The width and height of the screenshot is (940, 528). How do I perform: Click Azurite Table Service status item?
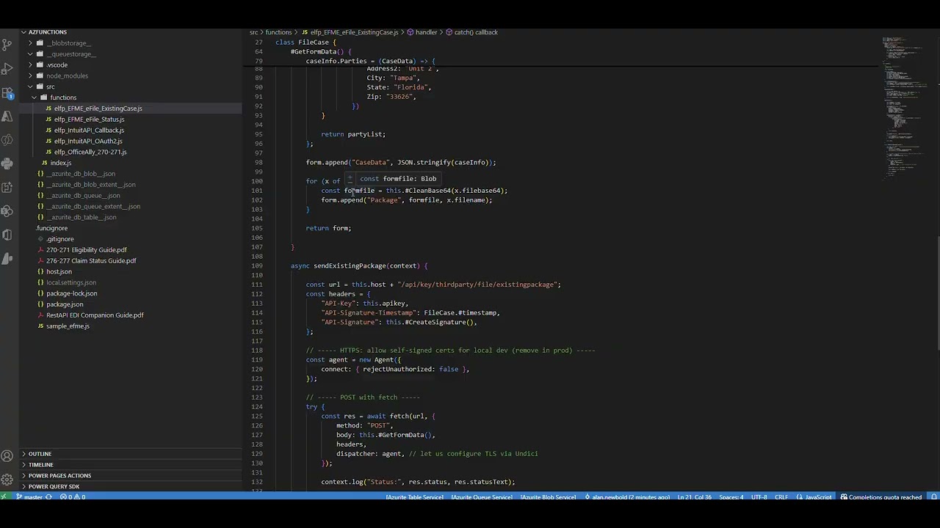point(415,497)
